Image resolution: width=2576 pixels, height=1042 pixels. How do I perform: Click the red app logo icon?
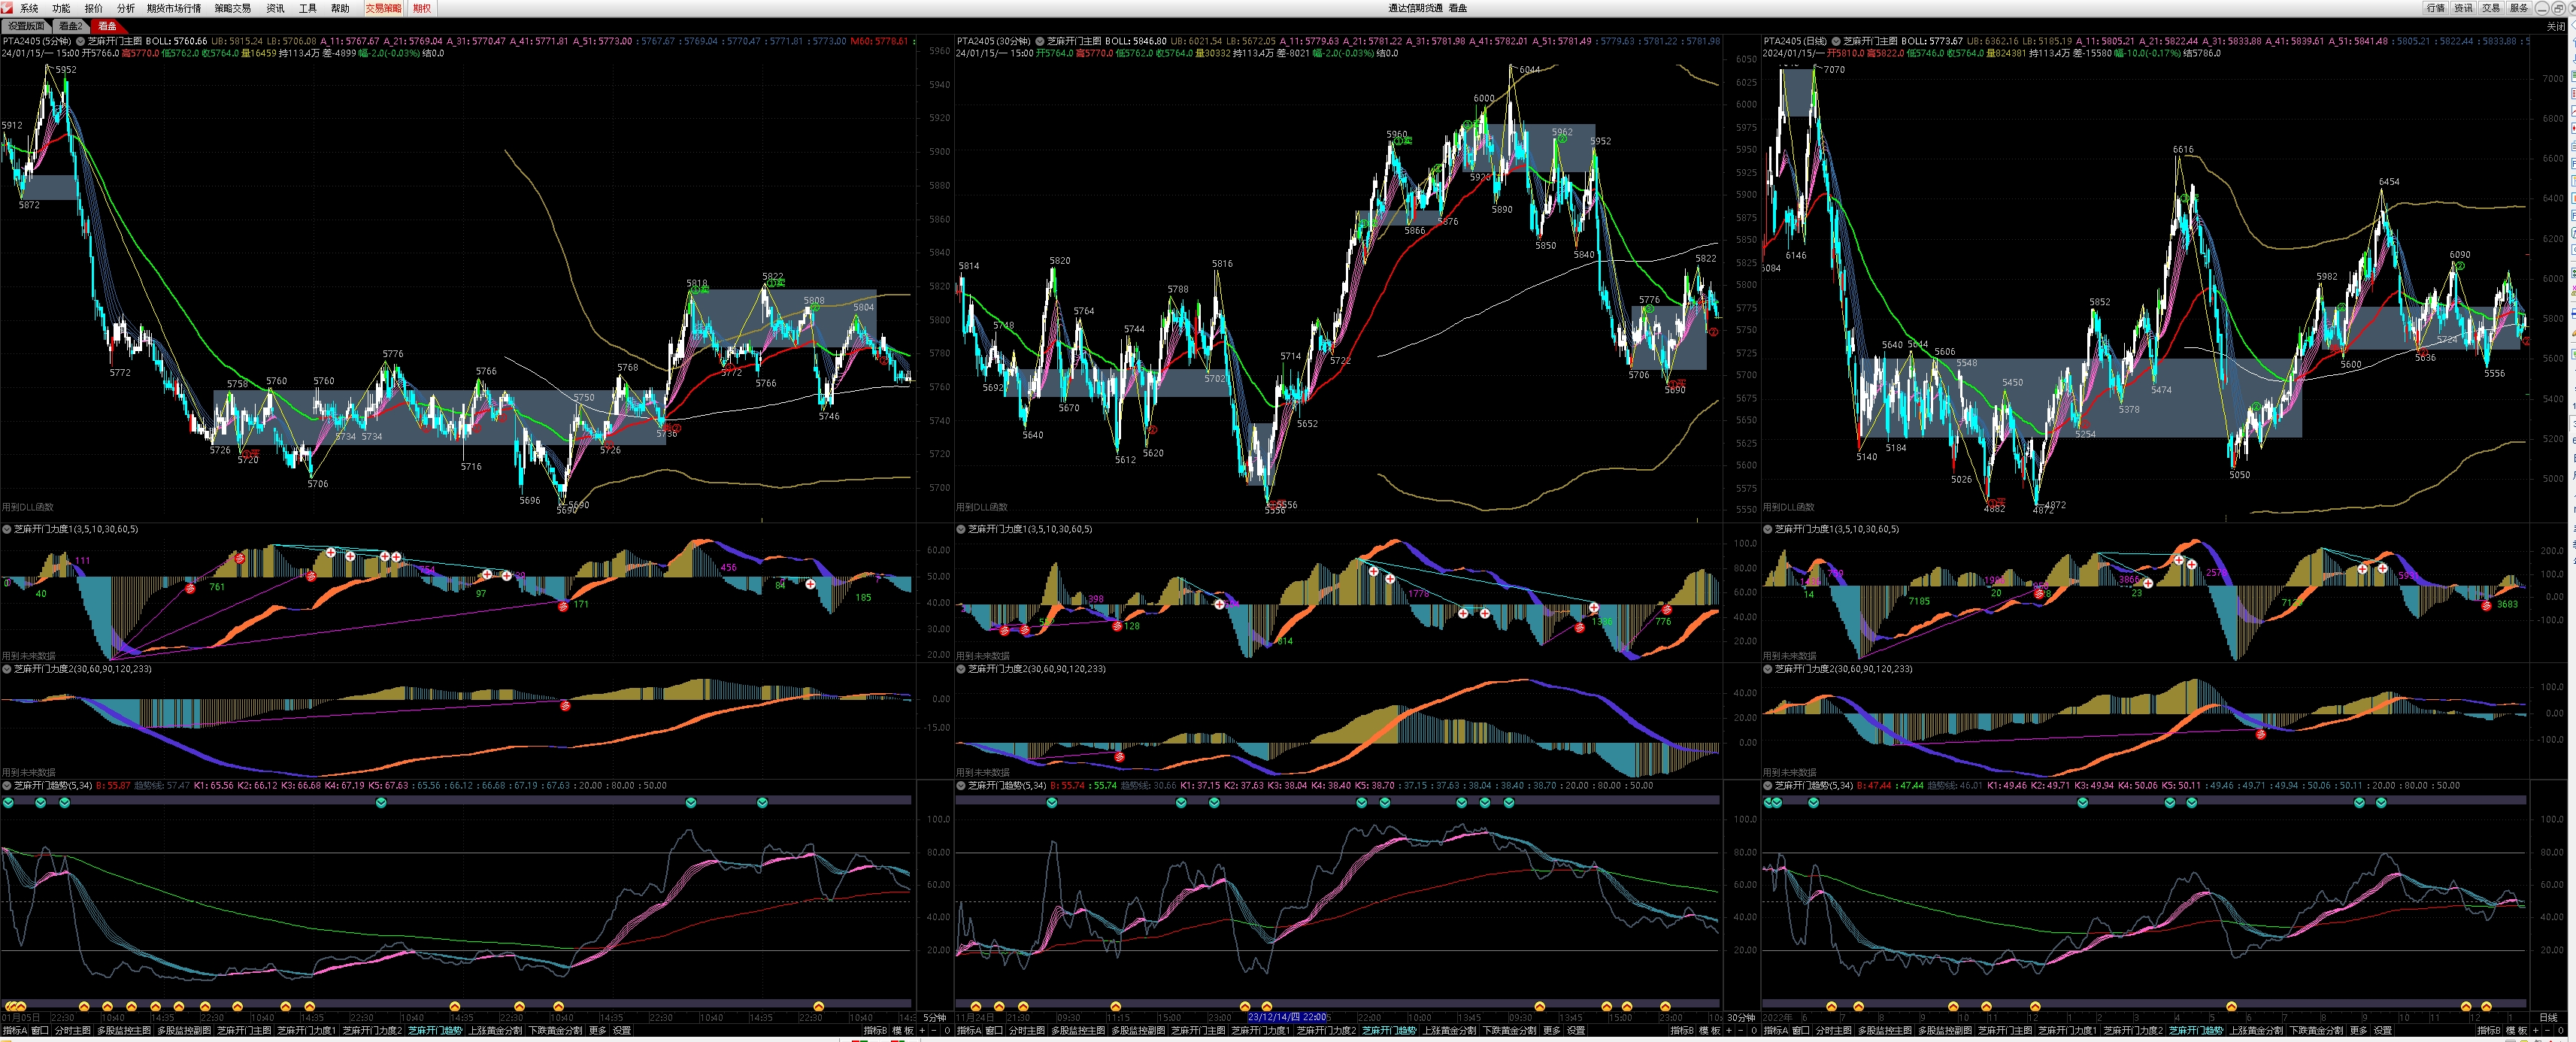7,7
